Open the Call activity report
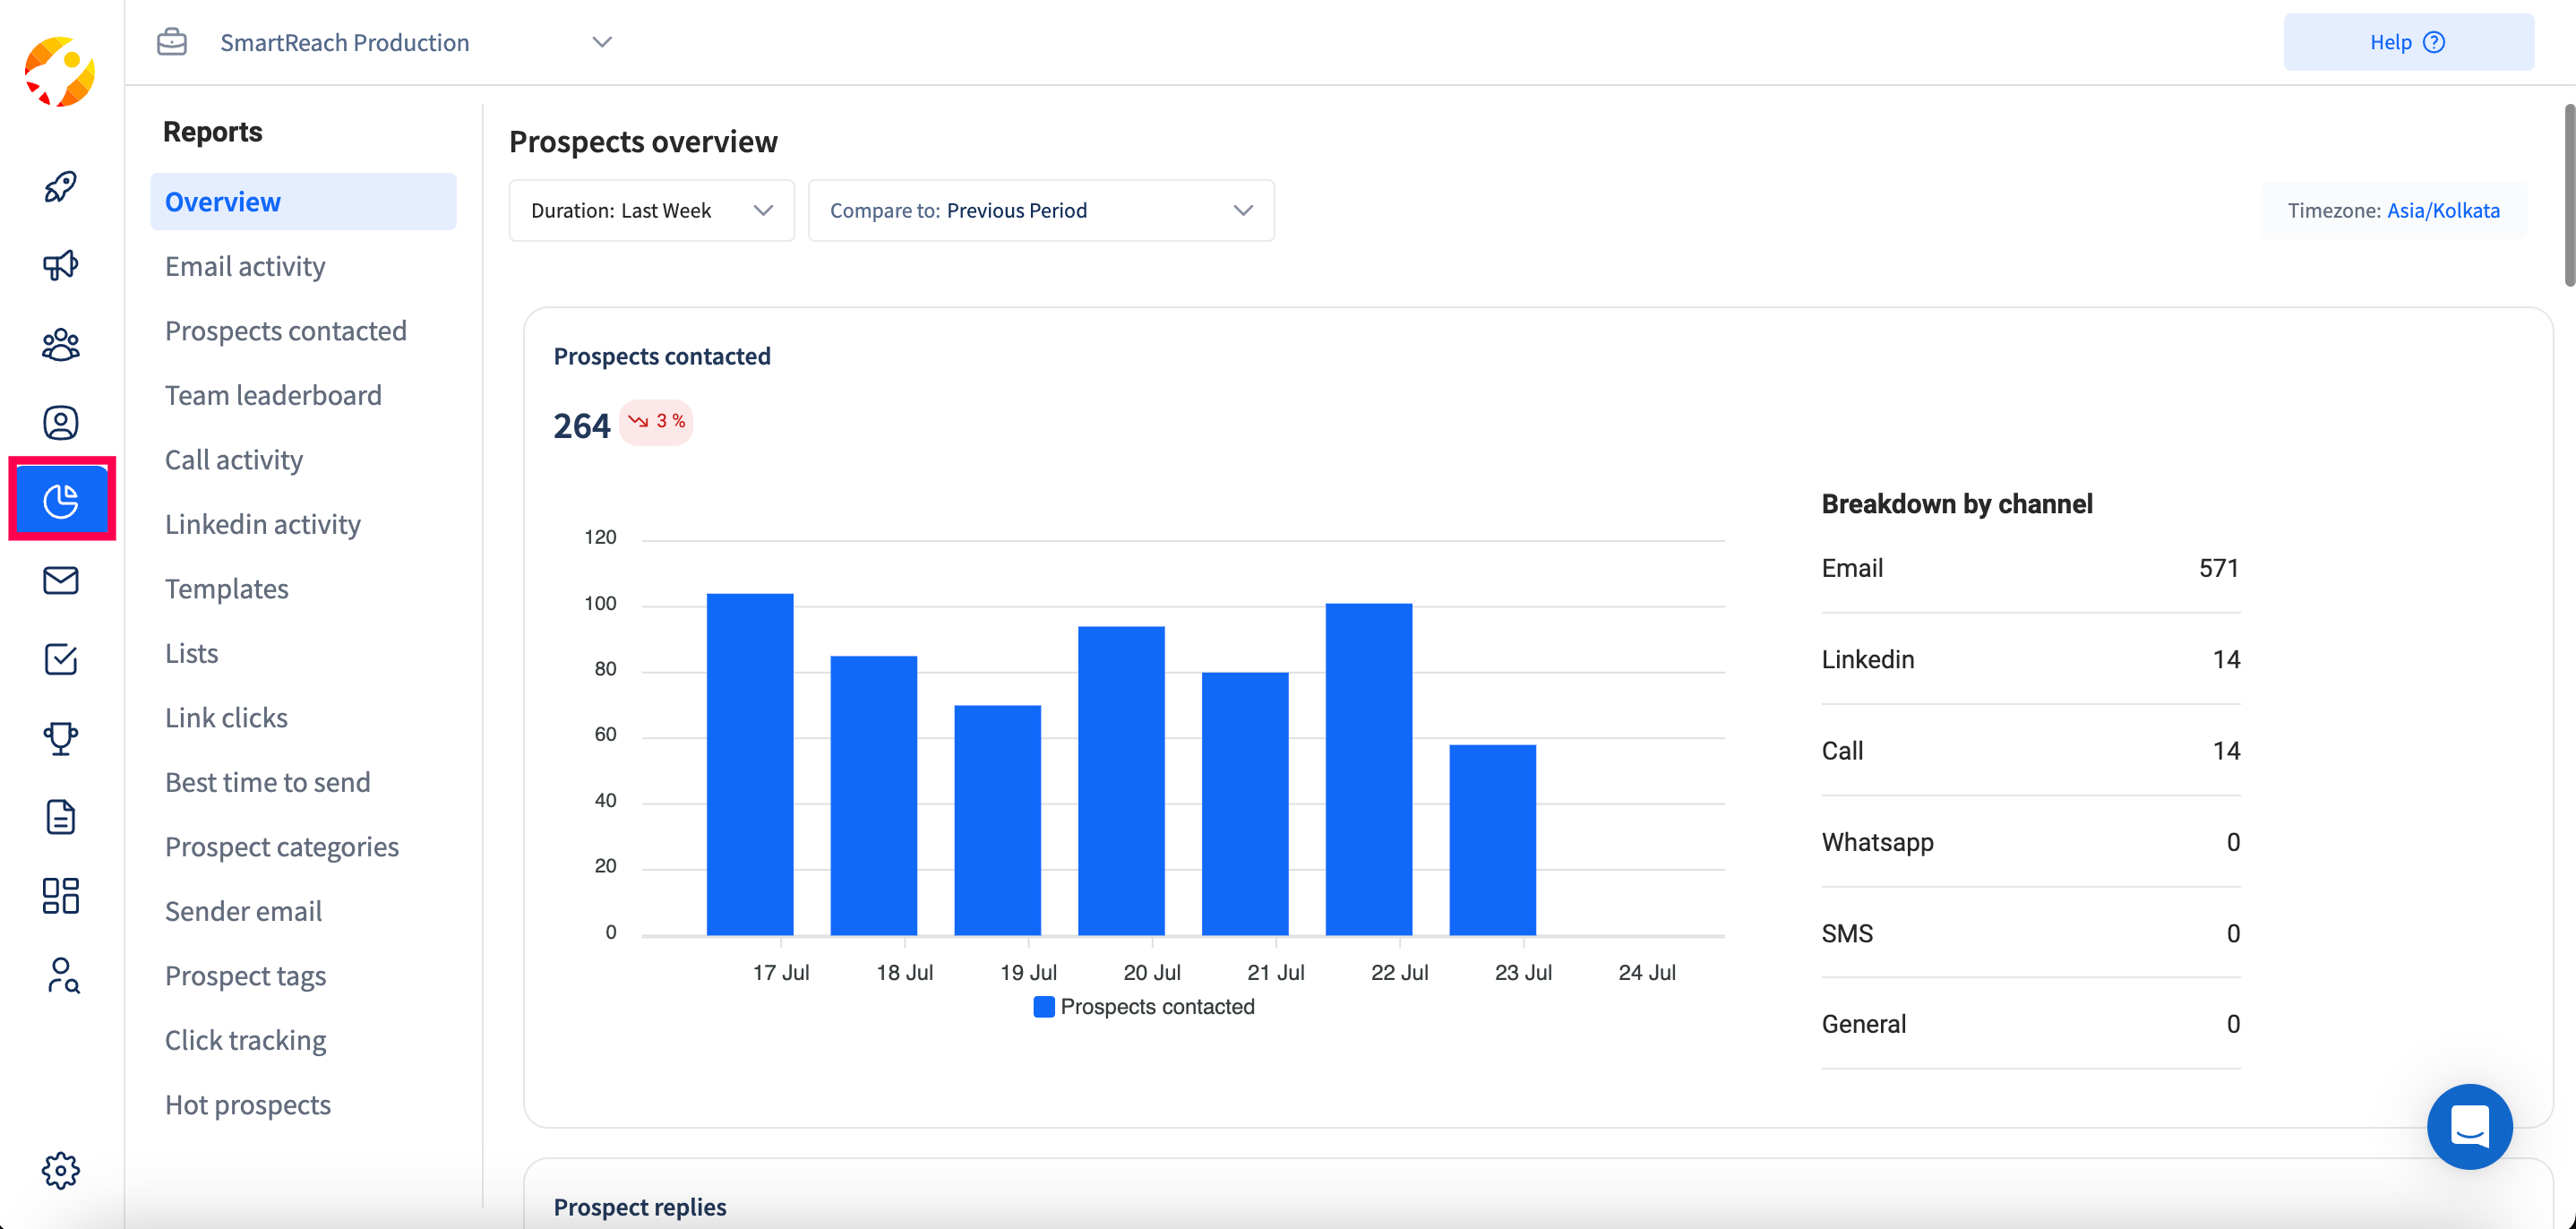2576x1229 pixels. (234, 459)
